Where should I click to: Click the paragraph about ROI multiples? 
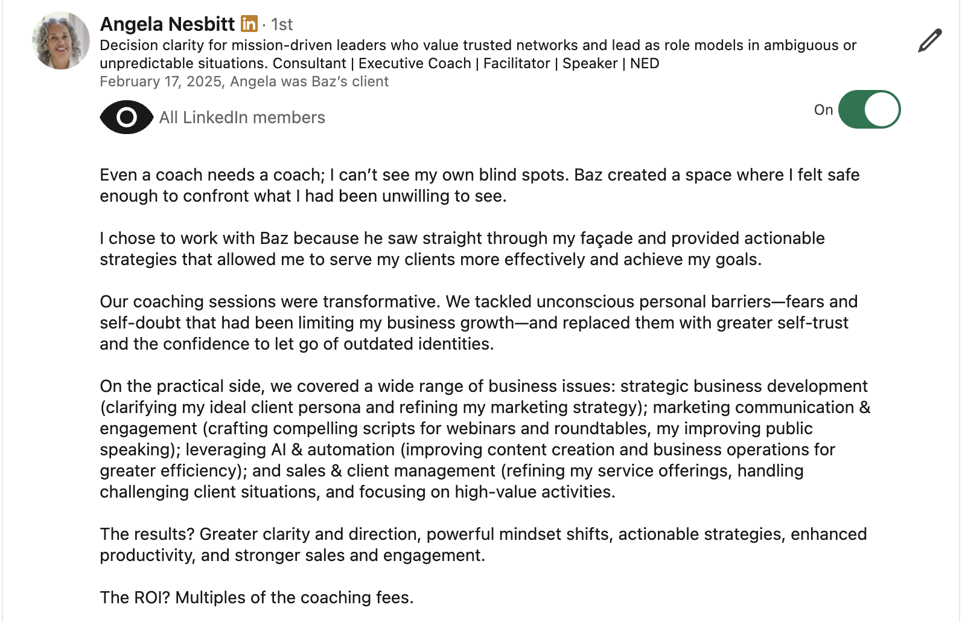[x=257, y=597]
